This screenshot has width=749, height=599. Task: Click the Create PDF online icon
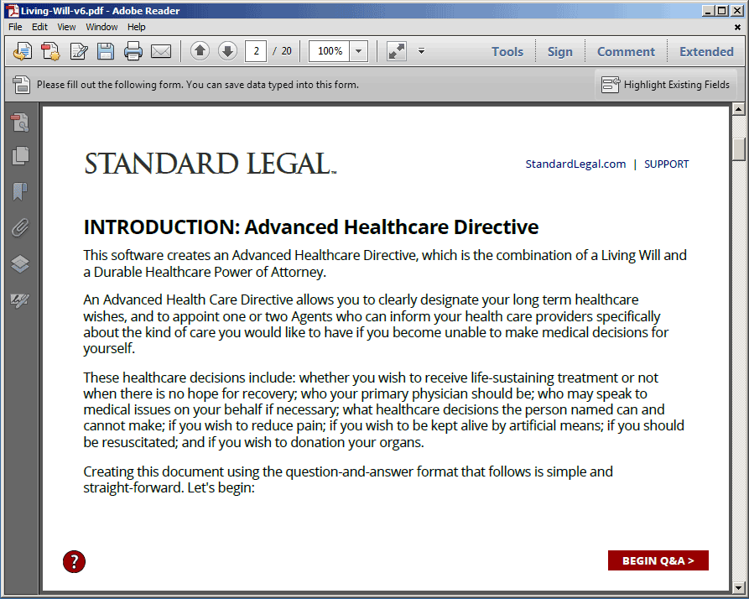pyautogui.click(x=50, y=51)
